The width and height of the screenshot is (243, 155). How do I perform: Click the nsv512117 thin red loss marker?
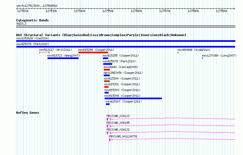click(x=44, y=52)
